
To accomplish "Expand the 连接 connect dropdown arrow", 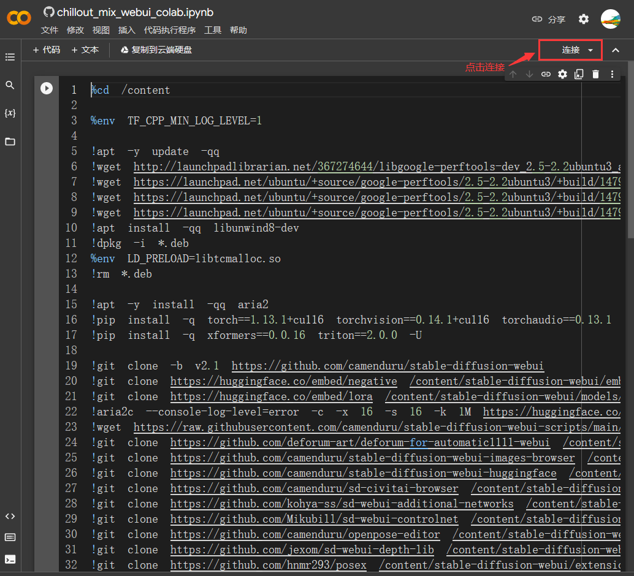I will (x=590, y=50).
